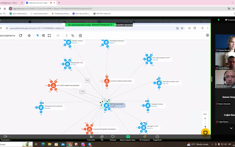Click Демонстрация экрана share button
The image size is (235, 147).
click(128, 138)
